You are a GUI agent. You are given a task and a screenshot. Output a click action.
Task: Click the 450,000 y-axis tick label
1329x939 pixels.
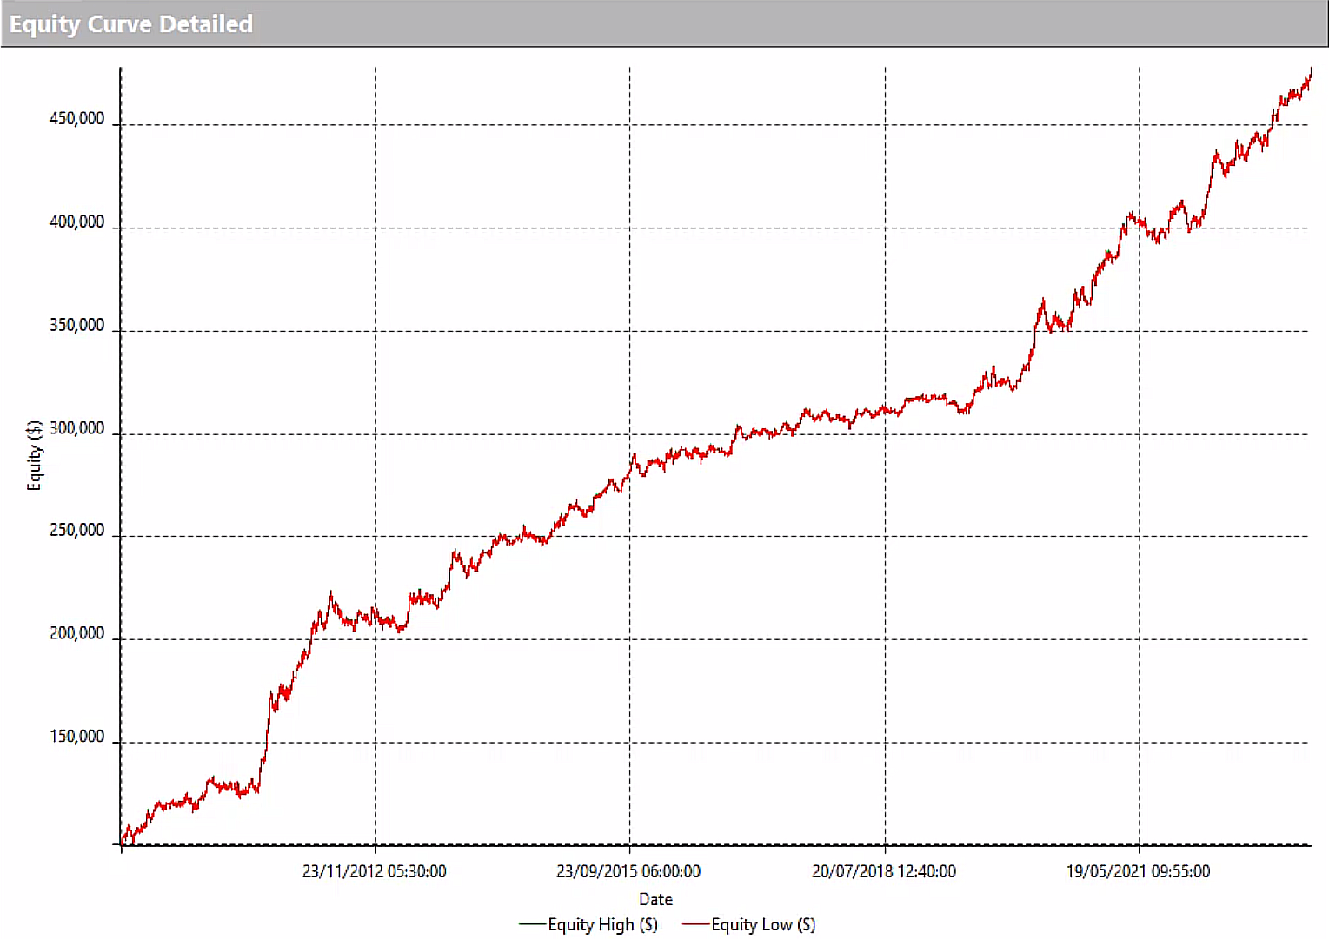coord(76,119)
